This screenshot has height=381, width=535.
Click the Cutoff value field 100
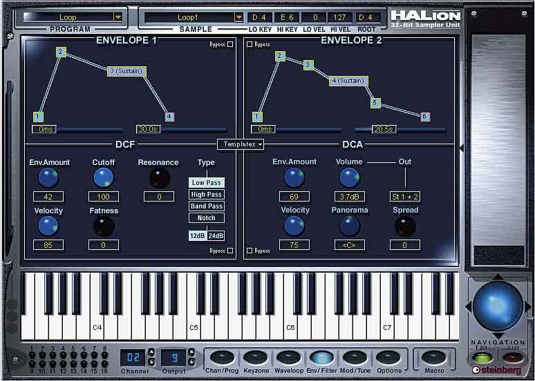click(104, 197)
